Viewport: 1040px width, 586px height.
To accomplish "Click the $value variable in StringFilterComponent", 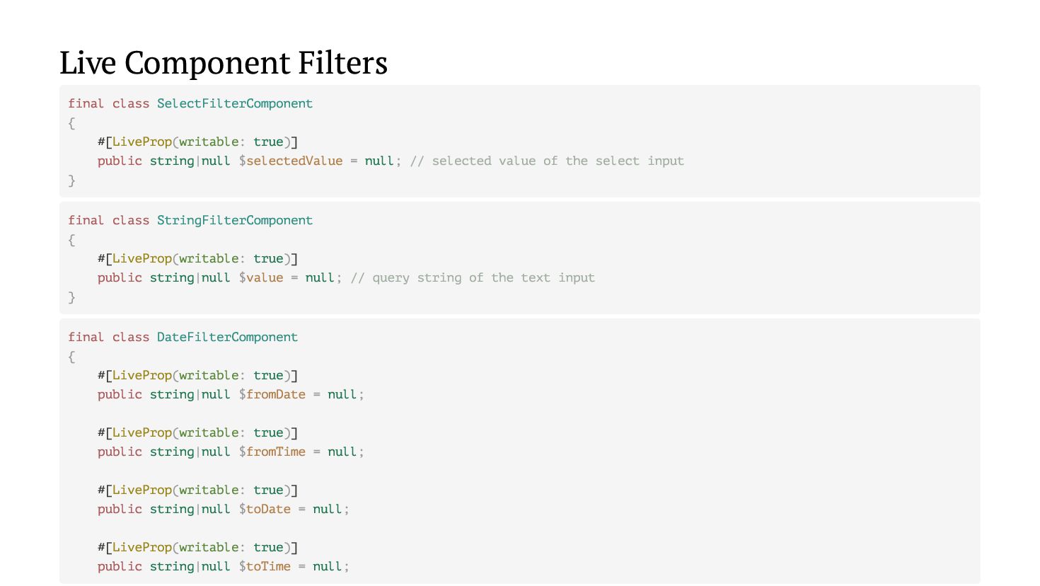I will [x=260, y=277].
